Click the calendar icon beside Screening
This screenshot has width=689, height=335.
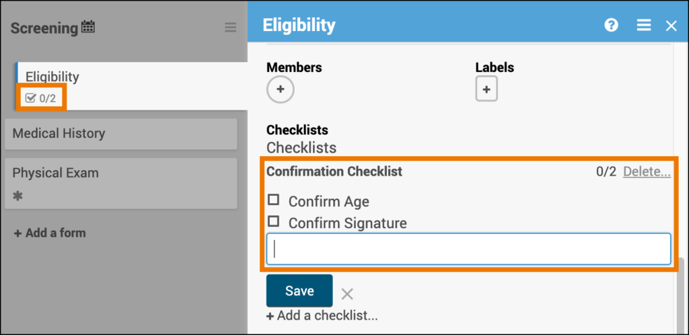88,28
